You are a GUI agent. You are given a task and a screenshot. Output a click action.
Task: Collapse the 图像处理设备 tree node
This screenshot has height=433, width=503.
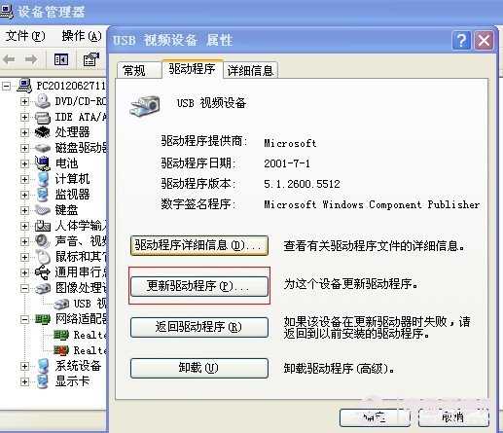(x=24, y=288)
